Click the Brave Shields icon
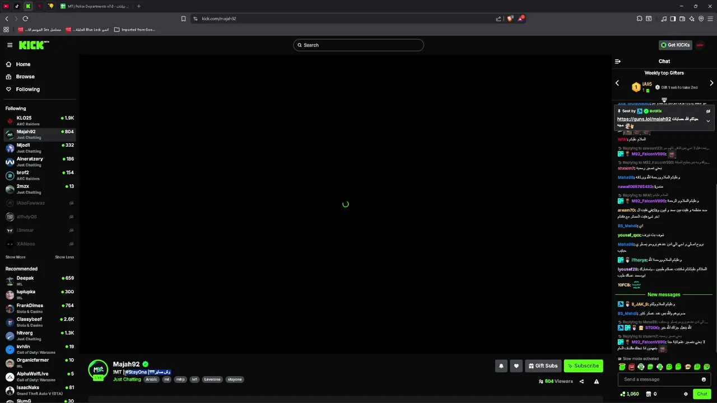 [510, 18]
